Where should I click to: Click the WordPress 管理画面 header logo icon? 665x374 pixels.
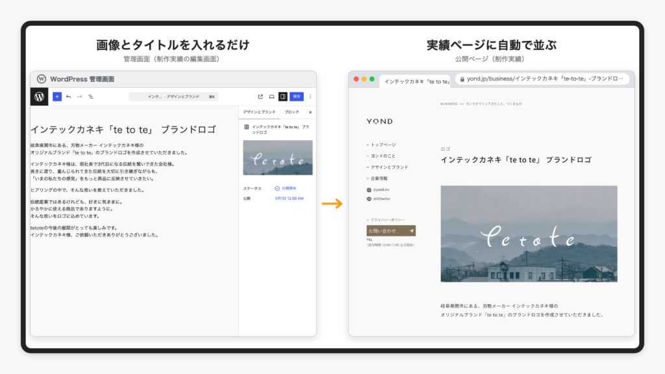pos(41,79)
